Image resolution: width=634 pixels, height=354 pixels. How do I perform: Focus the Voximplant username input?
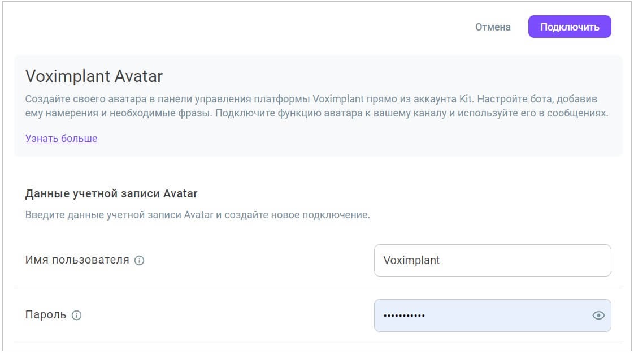493,261
